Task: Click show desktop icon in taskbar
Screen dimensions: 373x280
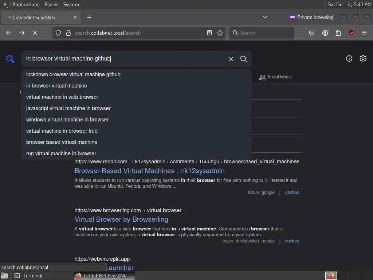Action: [x=4, y=276]
